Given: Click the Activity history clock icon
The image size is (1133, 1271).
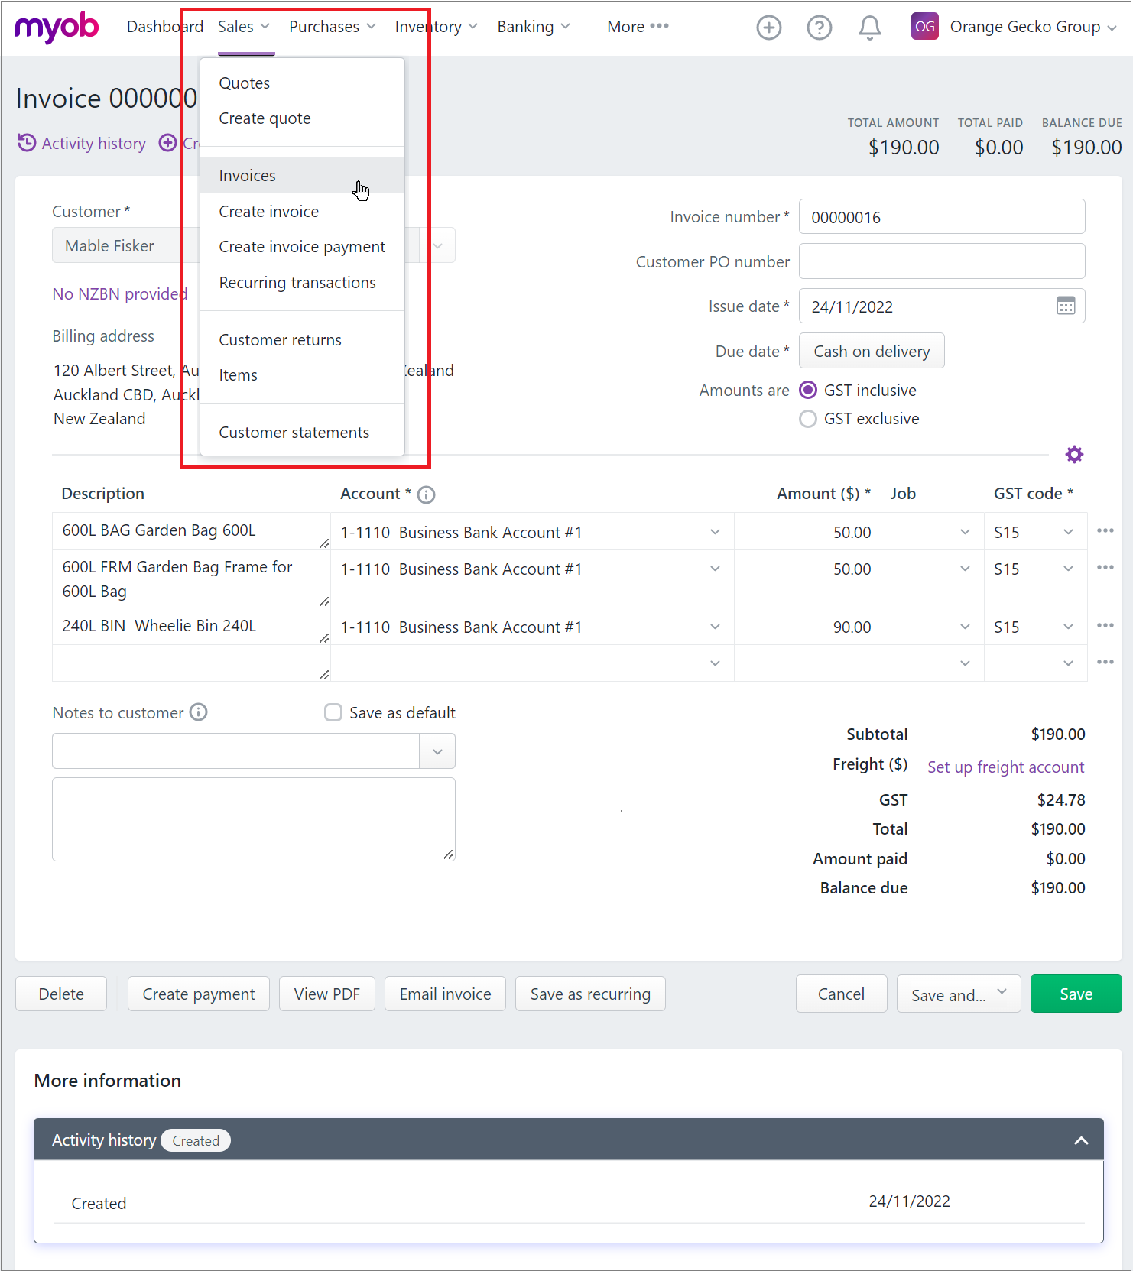Looking at the screenshot, I should (27, 143).
